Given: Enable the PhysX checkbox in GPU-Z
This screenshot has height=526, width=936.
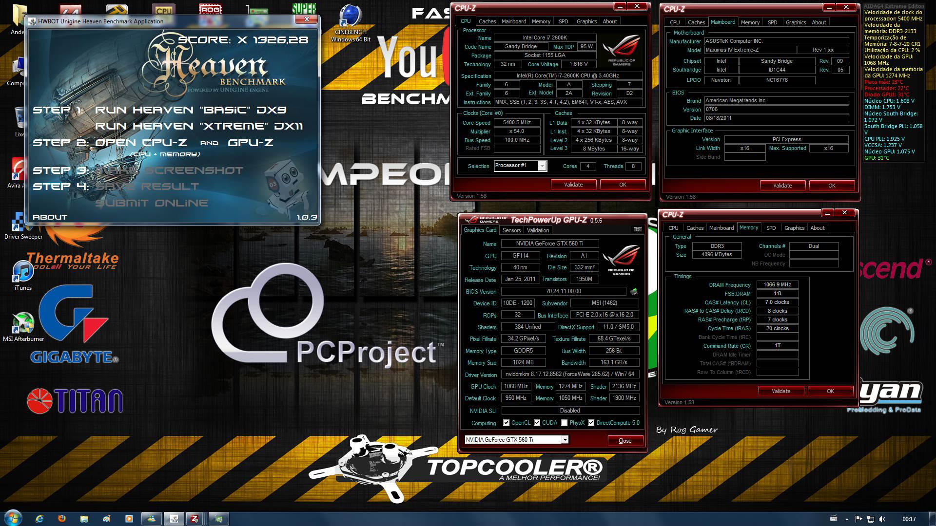Looking at the screenshot, I should pos(565,423).
